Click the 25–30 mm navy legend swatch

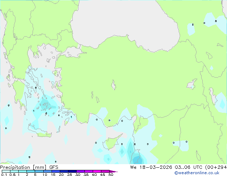(x=72, y=171)
